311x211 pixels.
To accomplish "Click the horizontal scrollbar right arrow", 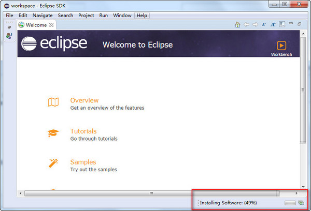I will point(296,193).
